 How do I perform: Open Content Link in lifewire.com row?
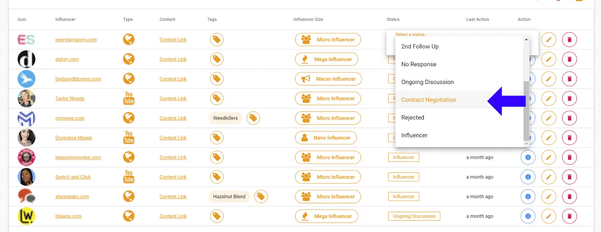pos(173,216)
